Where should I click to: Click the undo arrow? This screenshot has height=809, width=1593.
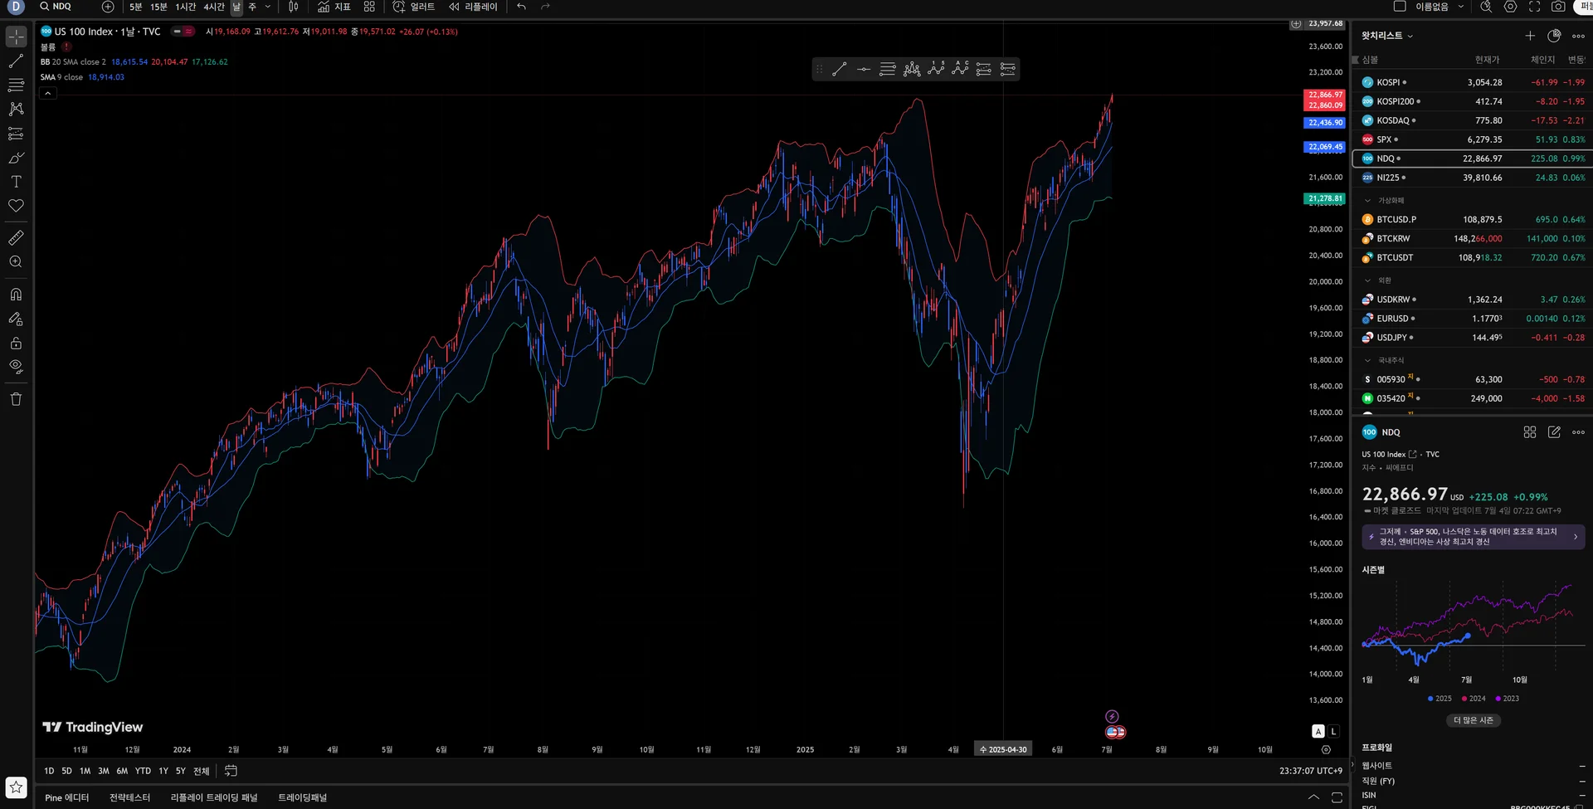pyautogui.click(x=521, y=7)
